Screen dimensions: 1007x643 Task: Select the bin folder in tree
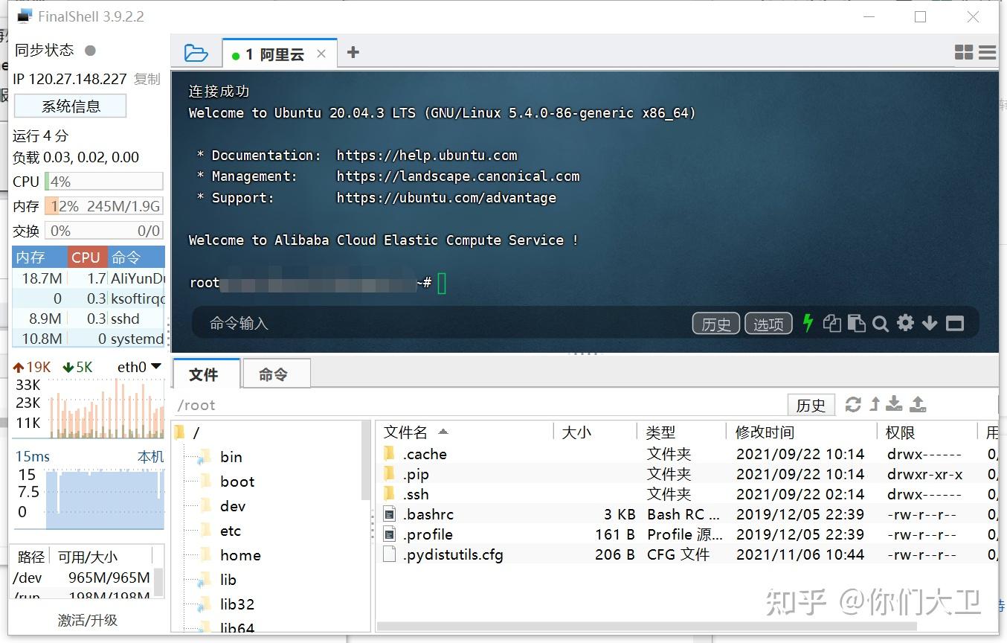[231, 457]
